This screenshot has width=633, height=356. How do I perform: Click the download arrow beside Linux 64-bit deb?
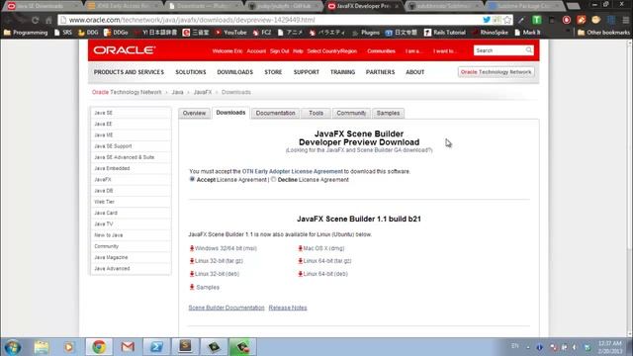tap(301, 274)
